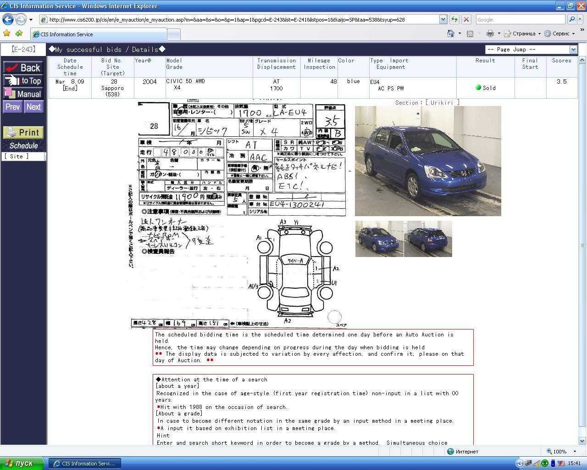Click the vertical scrollbar up arrow
Image resolution: width=587 pixels, height=470 pixels.
(582, 60)
